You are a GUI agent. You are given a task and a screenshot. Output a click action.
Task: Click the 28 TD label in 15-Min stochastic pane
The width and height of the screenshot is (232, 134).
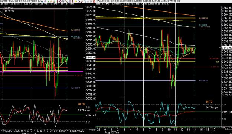[81, 104]
